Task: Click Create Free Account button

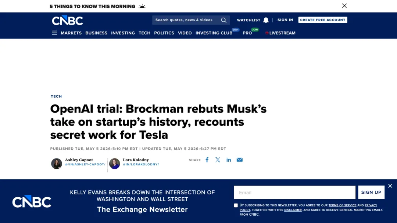Action: pos(323,20)
